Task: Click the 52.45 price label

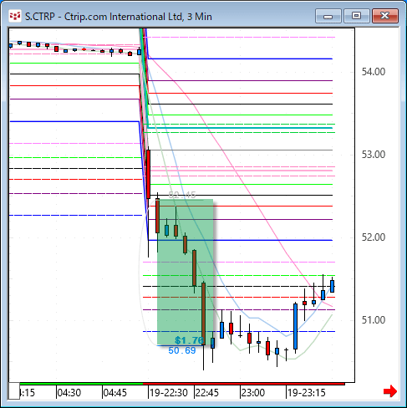Action: coord(182,195)
